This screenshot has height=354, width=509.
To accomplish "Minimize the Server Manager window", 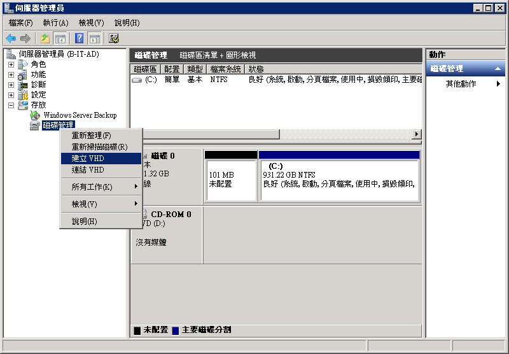I will [x=478, y=8].
